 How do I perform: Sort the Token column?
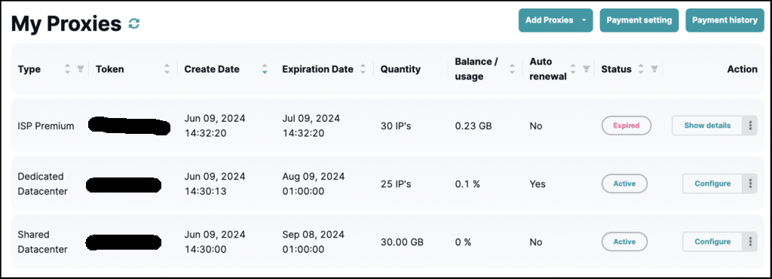point(167,69)
